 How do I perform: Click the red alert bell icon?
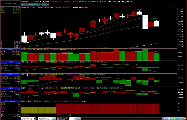185,119
